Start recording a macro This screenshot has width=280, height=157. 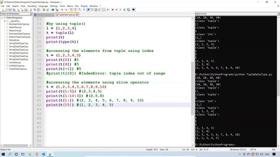[112, 10]
